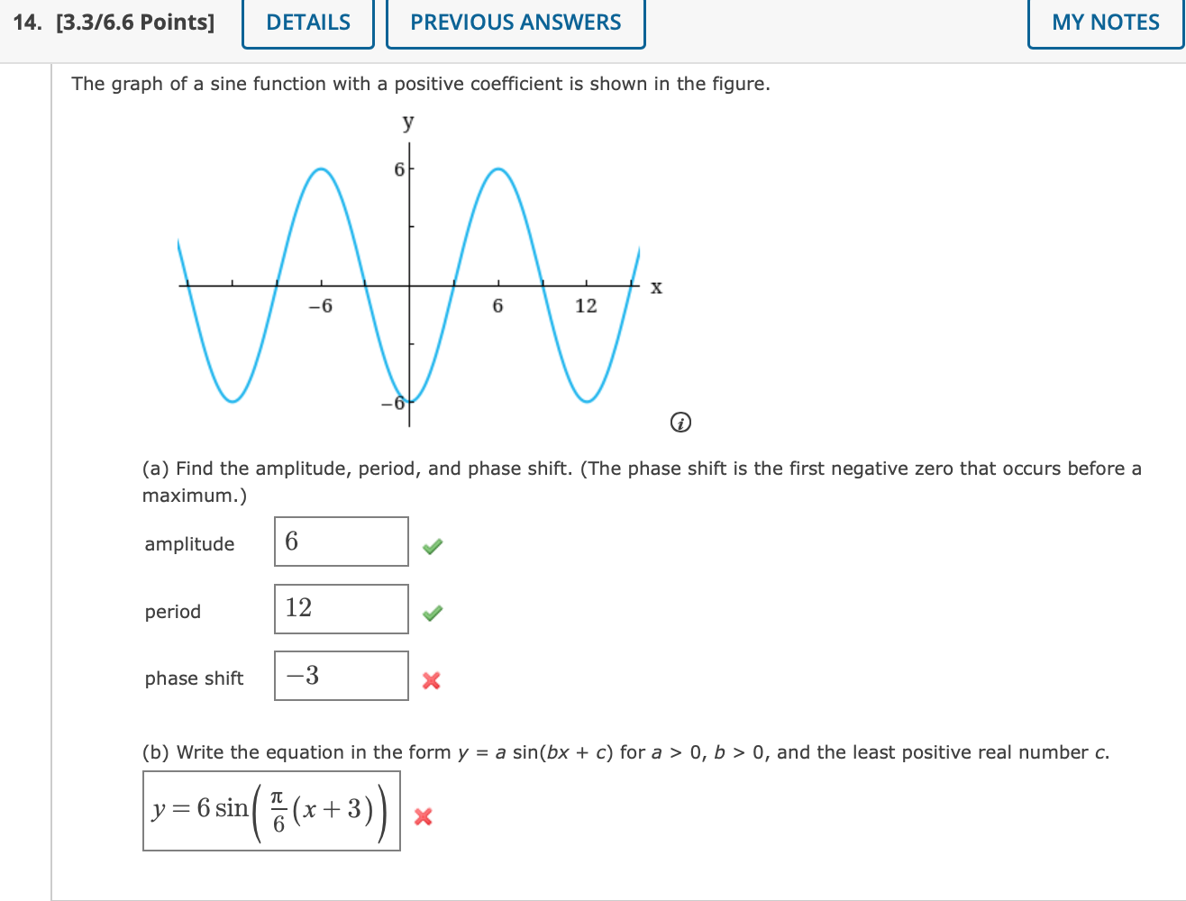Open the DETAILS panel for question 14

307,23
